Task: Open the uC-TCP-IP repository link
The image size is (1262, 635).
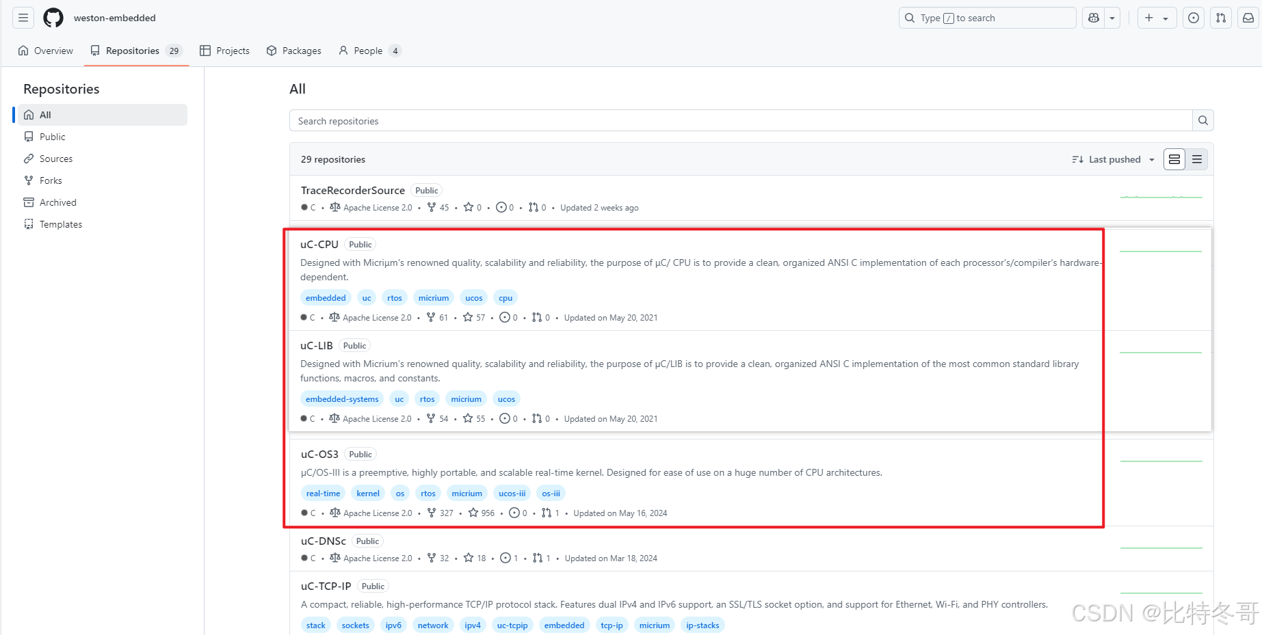Action: tap(326, 586)
